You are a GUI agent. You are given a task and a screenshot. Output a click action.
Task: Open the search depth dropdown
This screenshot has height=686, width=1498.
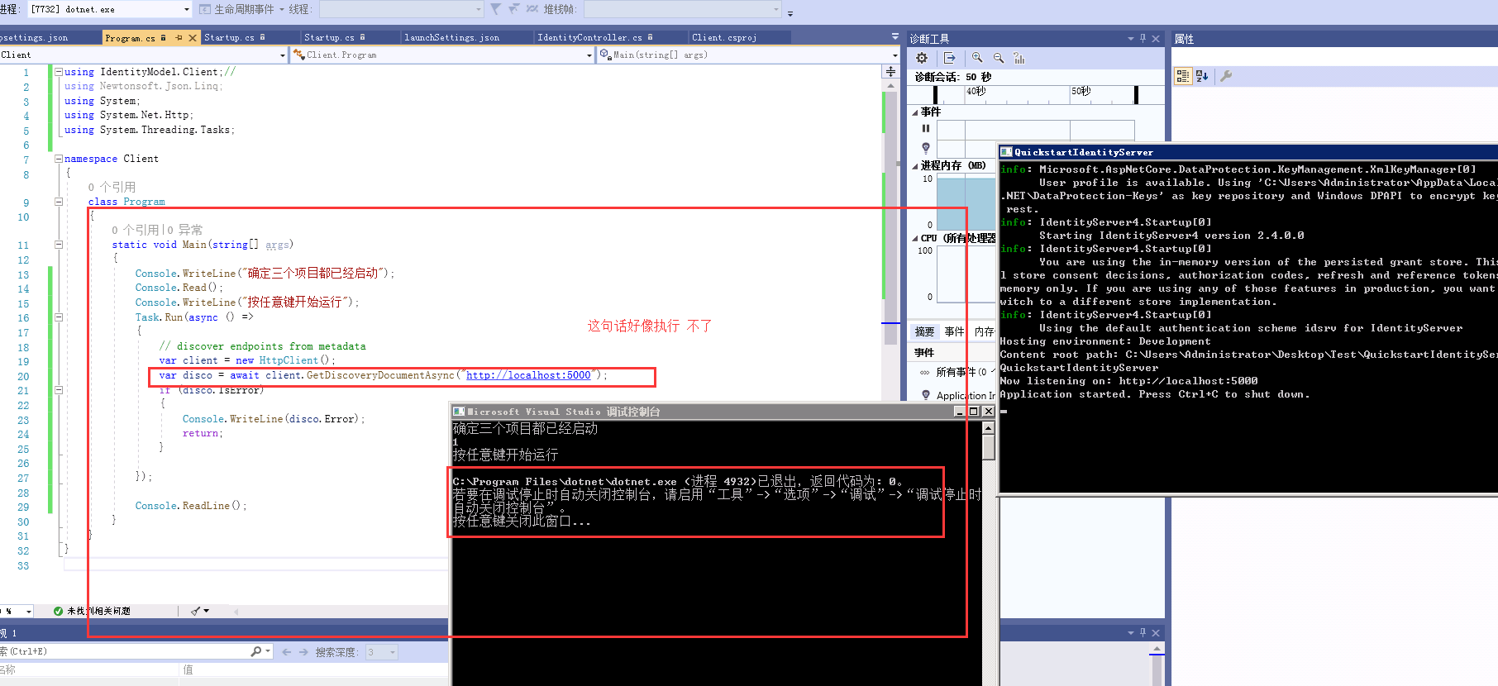392,652
